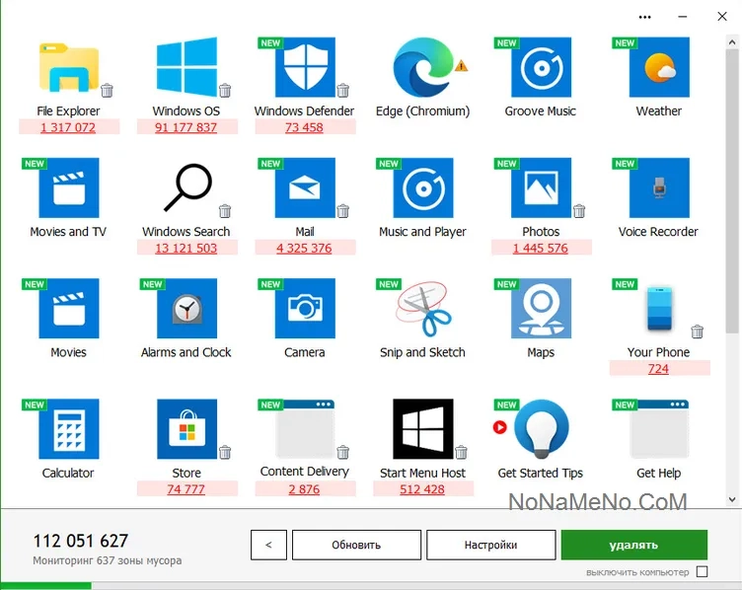Click the Обновить button
Viewport: 742px width, 590px height.
[x=356, y=545]
